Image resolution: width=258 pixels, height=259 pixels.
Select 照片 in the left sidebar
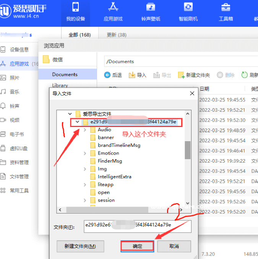(x=14, y=78)
